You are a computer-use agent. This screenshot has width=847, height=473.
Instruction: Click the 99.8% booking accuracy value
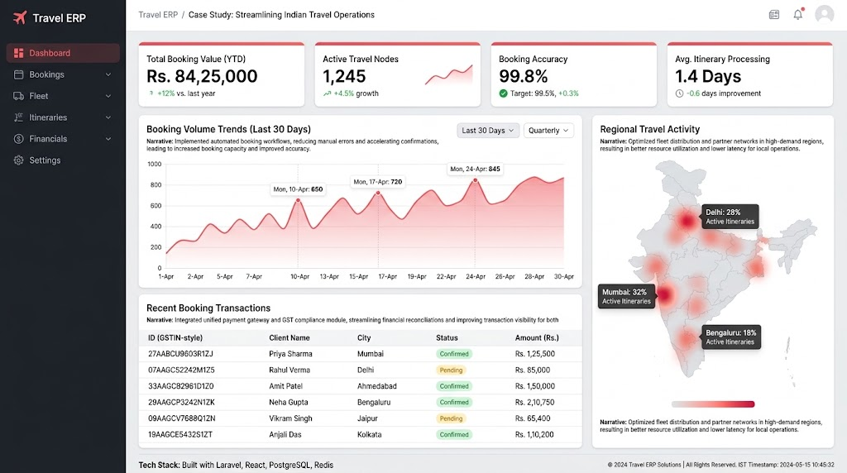point(524,76)
